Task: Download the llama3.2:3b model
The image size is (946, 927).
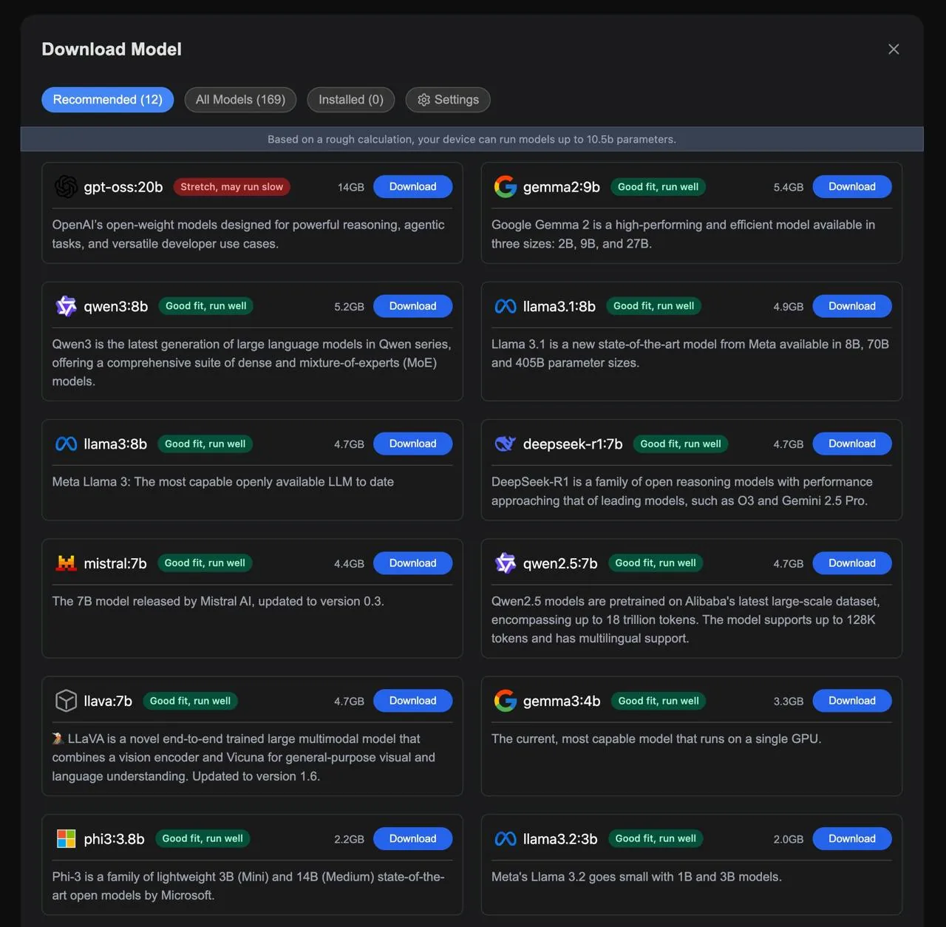Action: coord(852,839)
